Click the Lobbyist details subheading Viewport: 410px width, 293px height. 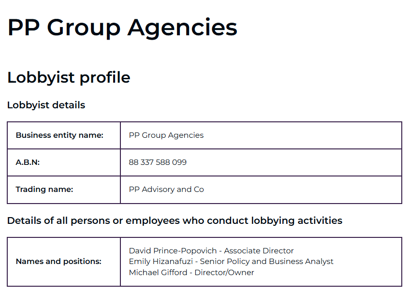click(x=46, y=105)
